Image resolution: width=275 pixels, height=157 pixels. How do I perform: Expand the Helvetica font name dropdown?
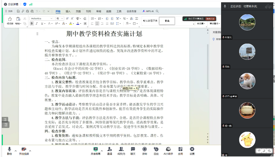tap(51, 19)
